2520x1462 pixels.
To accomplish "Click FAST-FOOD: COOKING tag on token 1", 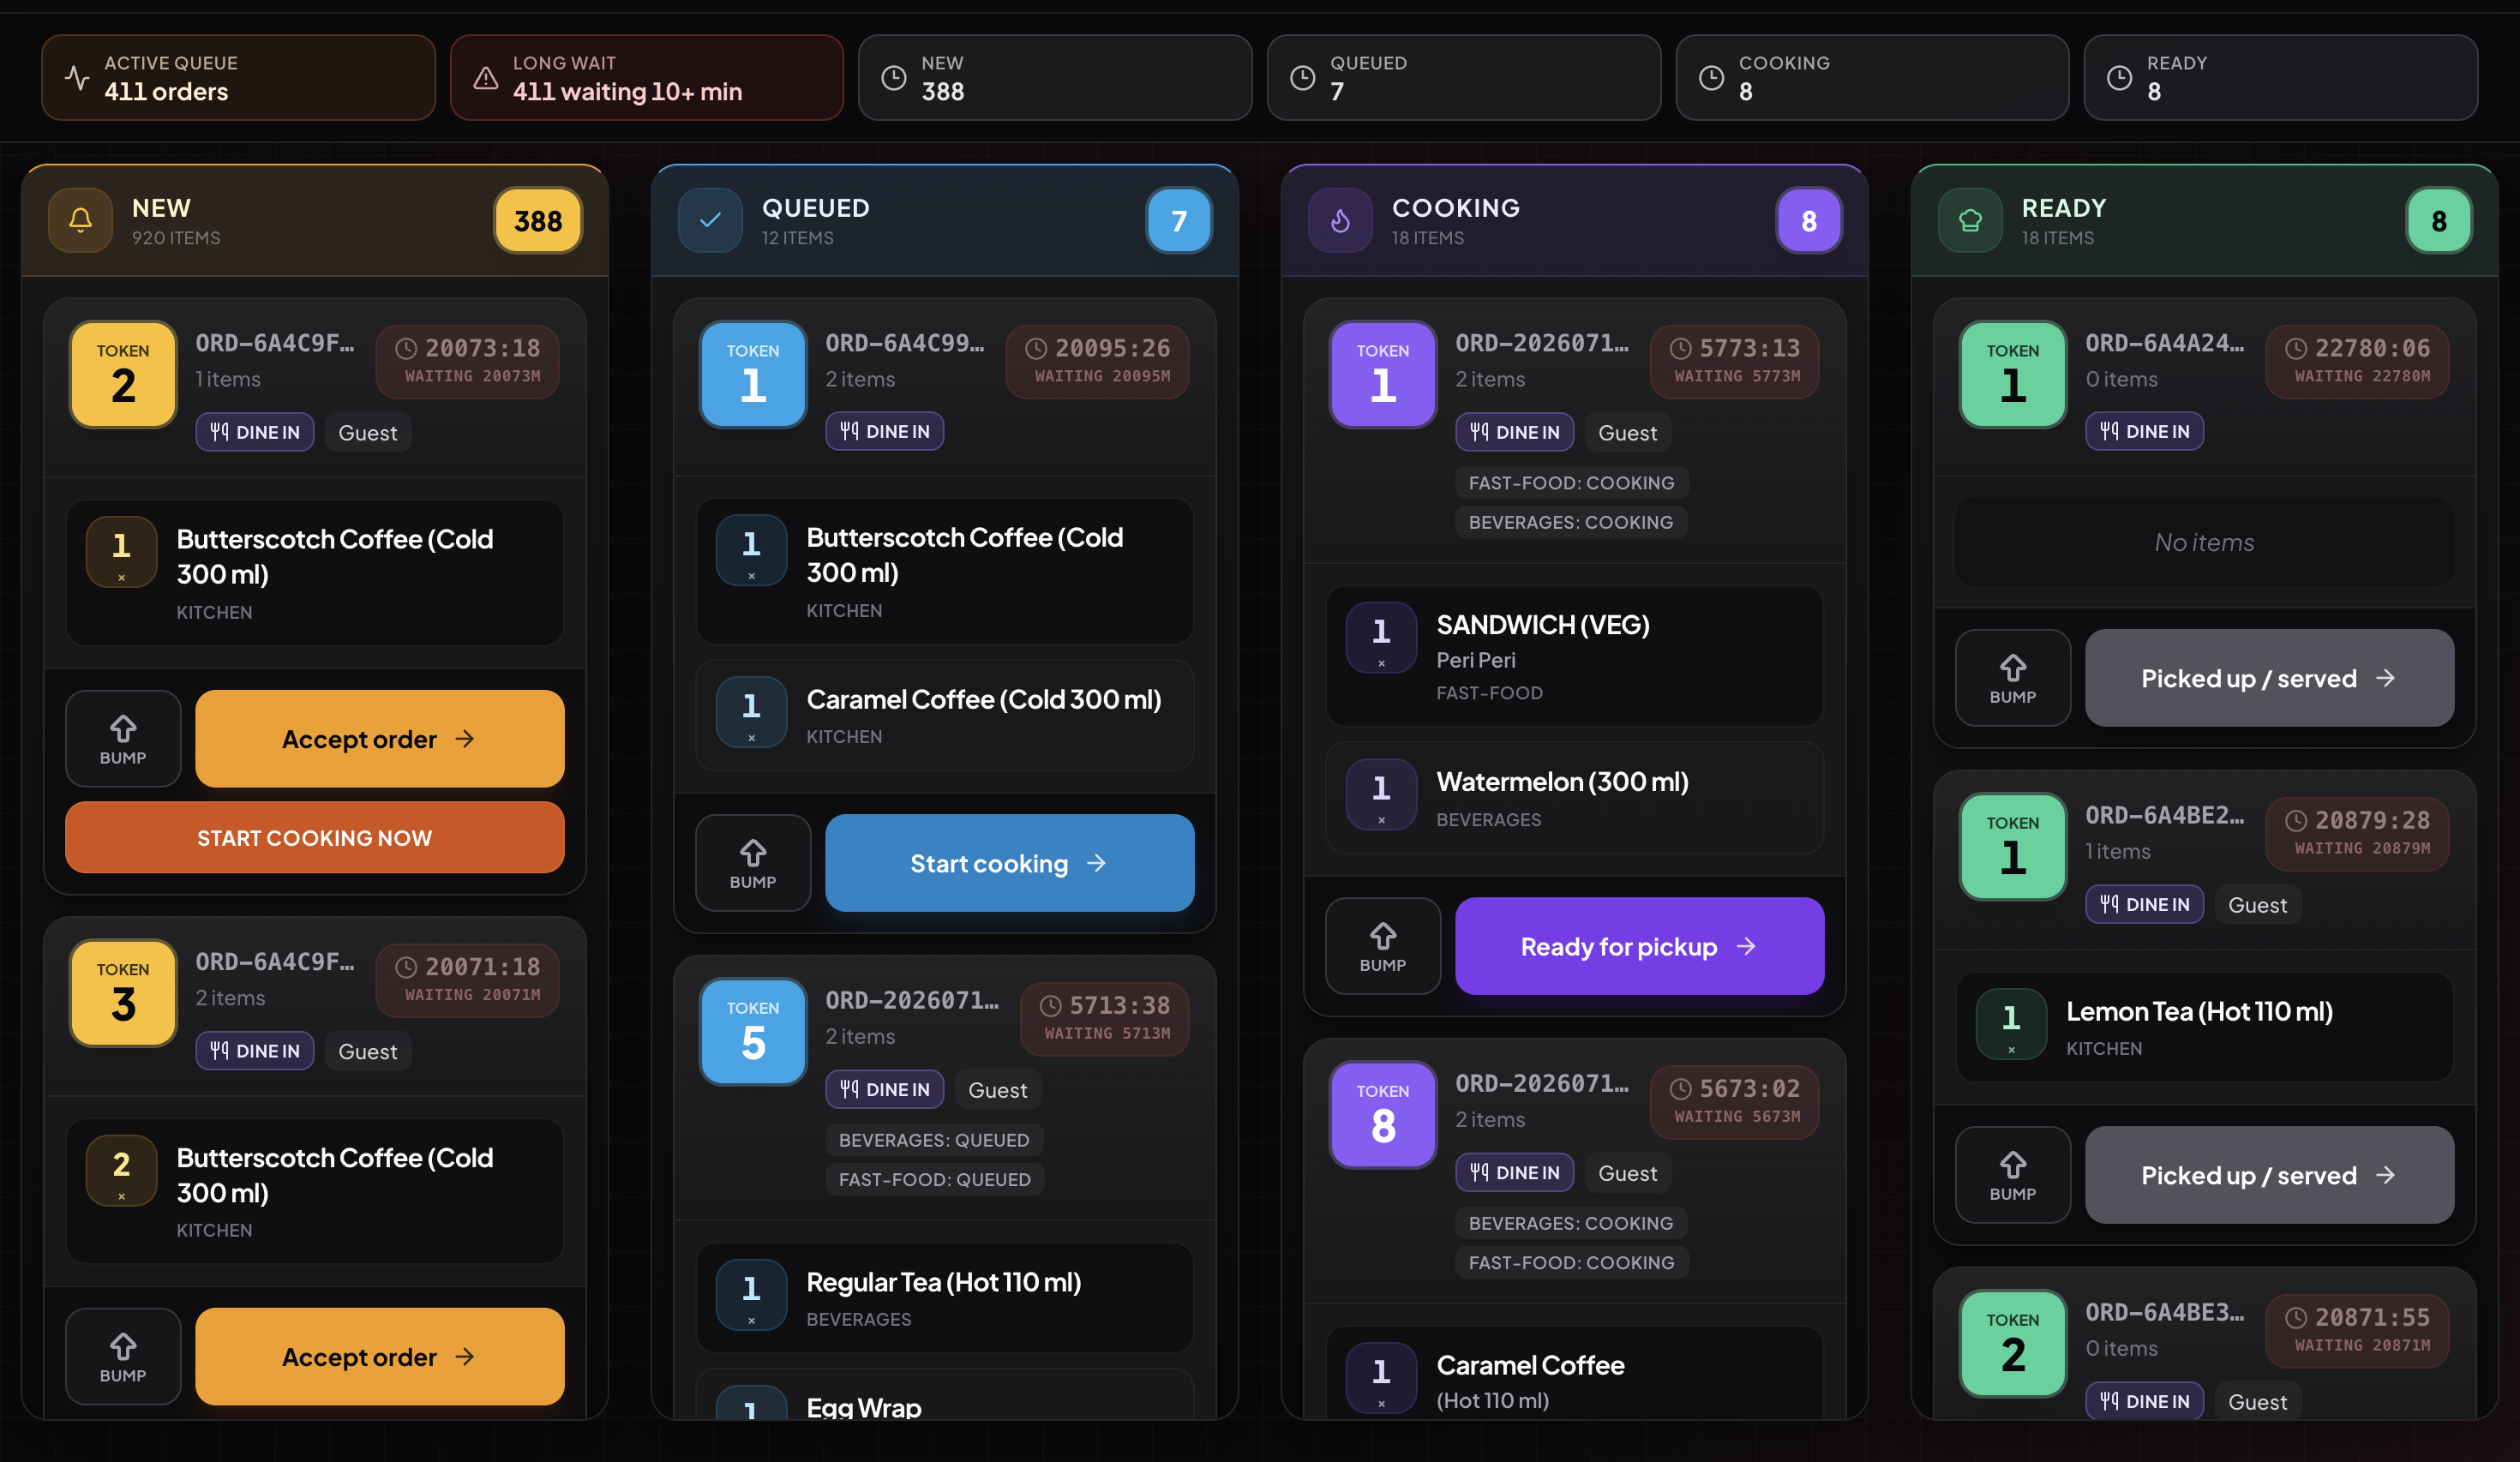I will coord(1571,483).
